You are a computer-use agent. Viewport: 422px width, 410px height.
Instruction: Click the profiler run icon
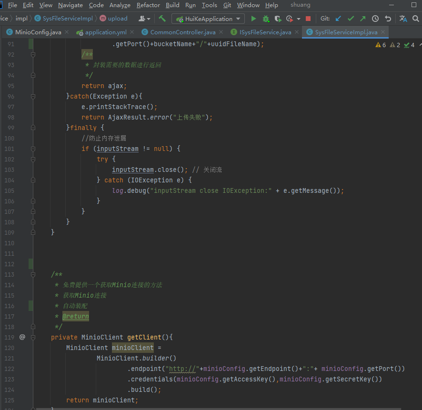click(289, 19)
